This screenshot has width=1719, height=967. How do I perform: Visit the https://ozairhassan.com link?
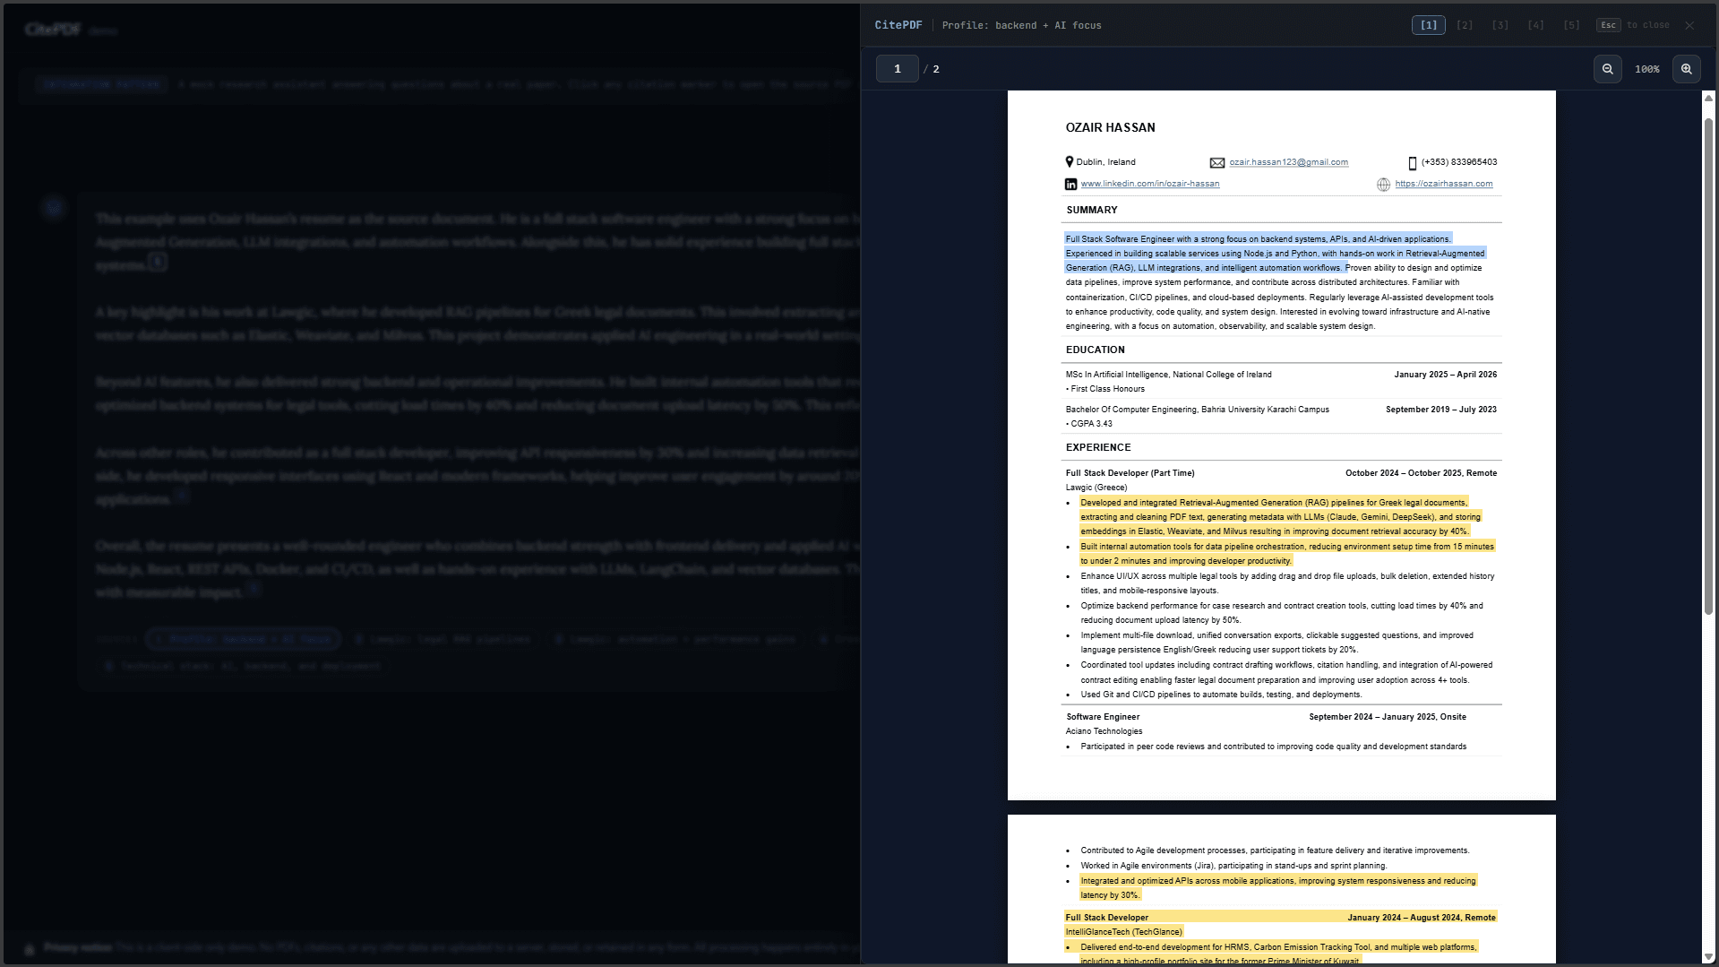pyautogui.click(x=1443, y=184)
